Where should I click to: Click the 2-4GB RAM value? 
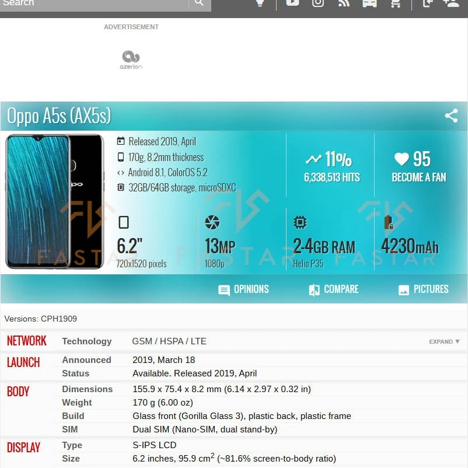(x=324, y=246)
